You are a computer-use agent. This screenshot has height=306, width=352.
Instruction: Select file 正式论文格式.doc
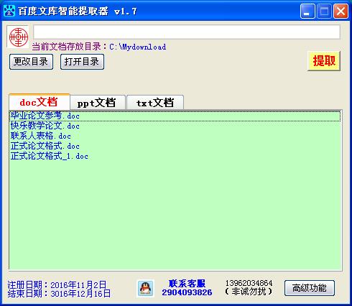coord(175,146)
